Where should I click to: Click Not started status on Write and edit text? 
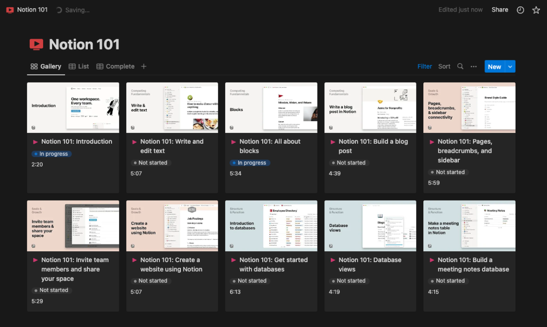(151, 163)
